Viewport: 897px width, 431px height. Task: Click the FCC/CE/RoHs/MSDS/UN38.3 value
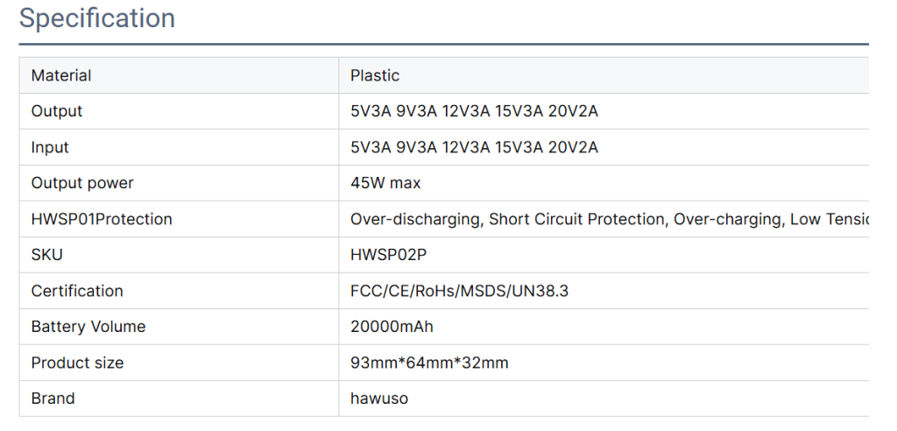click(x=459, y=291)
